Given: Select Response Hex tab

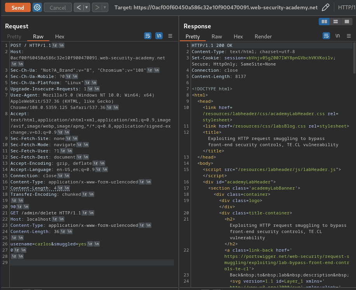Looking at the screenshot, I should coord(238,36).
